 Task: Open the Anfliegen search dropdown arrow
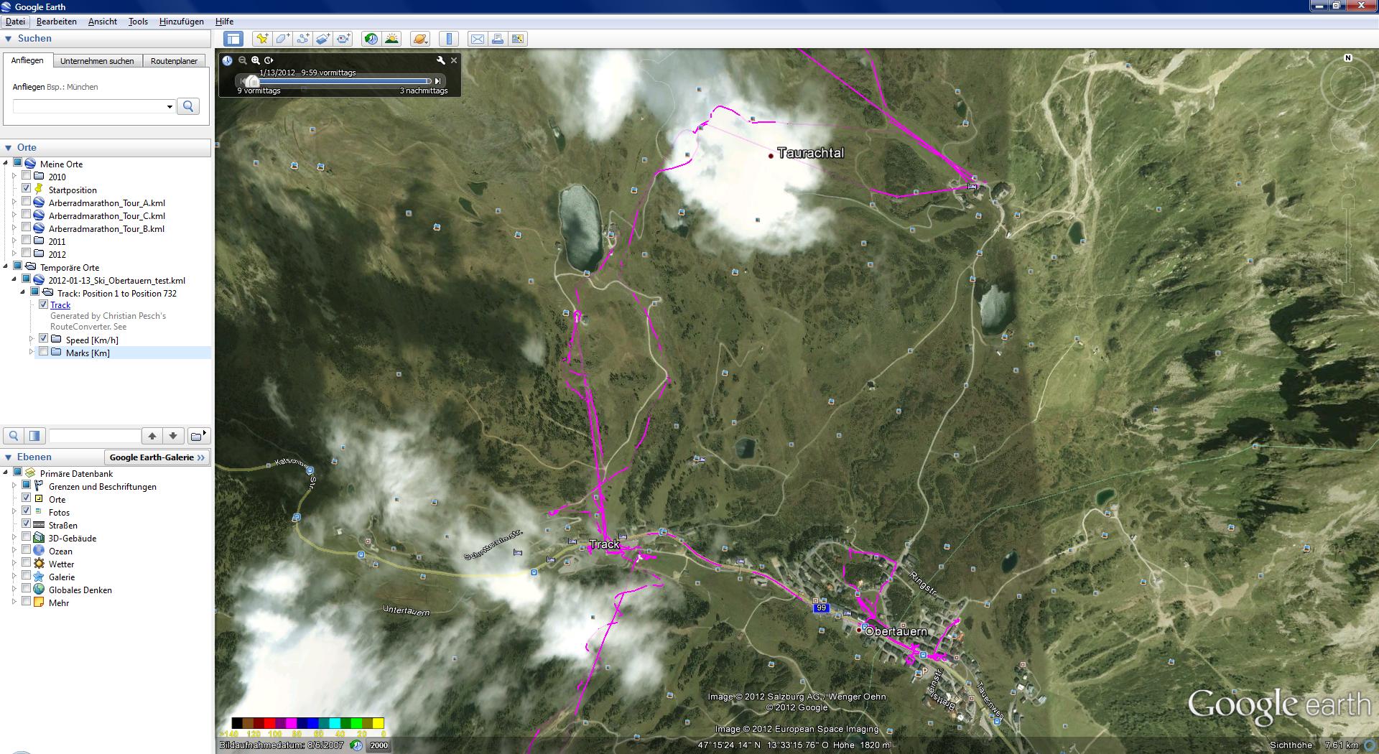tap(170, 106)
